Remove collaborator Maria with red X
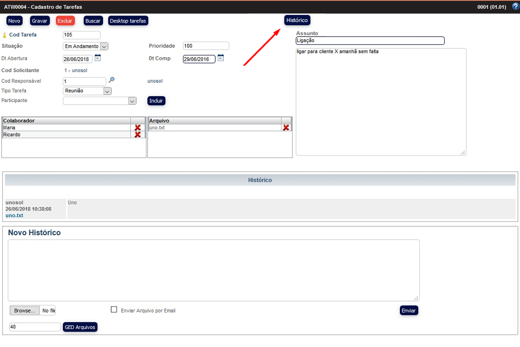This screenshot has height=347, width=520. (x=138, y=128)
